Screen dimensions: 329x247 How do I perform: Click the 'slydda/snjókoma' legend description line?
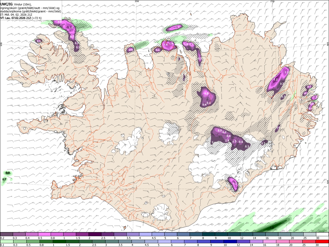tap(31, 11)
